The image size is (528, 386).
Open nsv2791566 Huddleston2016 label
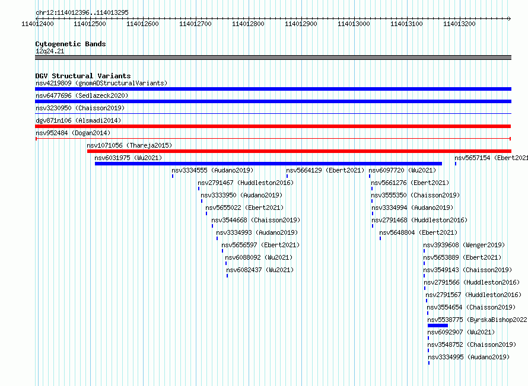[472, 282]
